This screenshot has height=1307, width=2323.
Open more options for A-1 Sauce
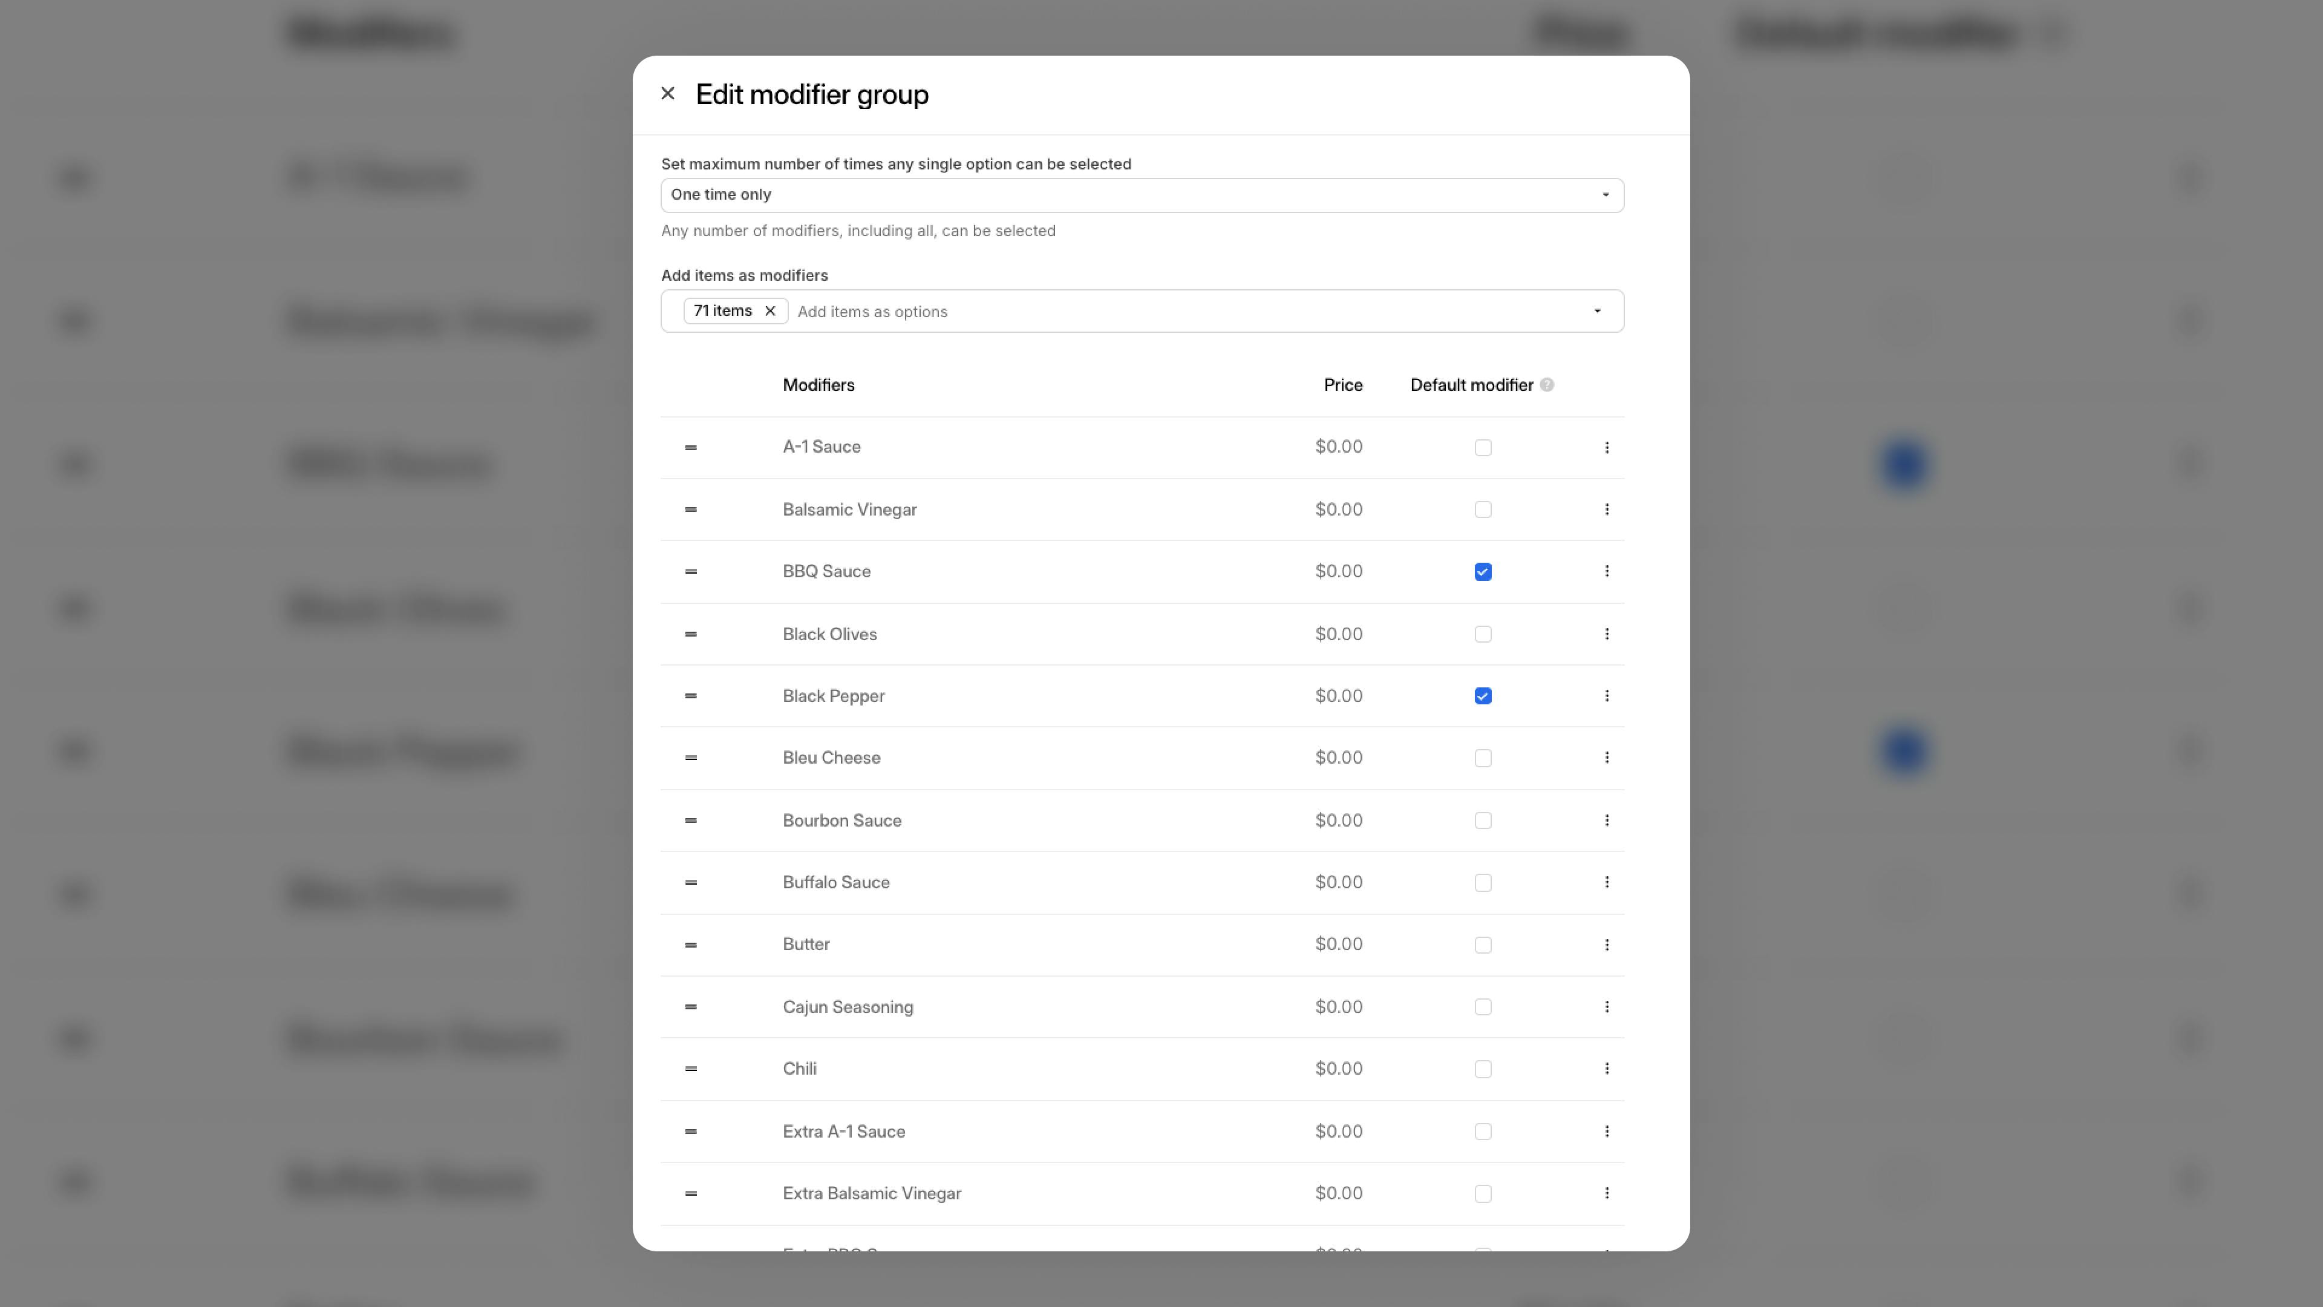(x=1606, y=447)
